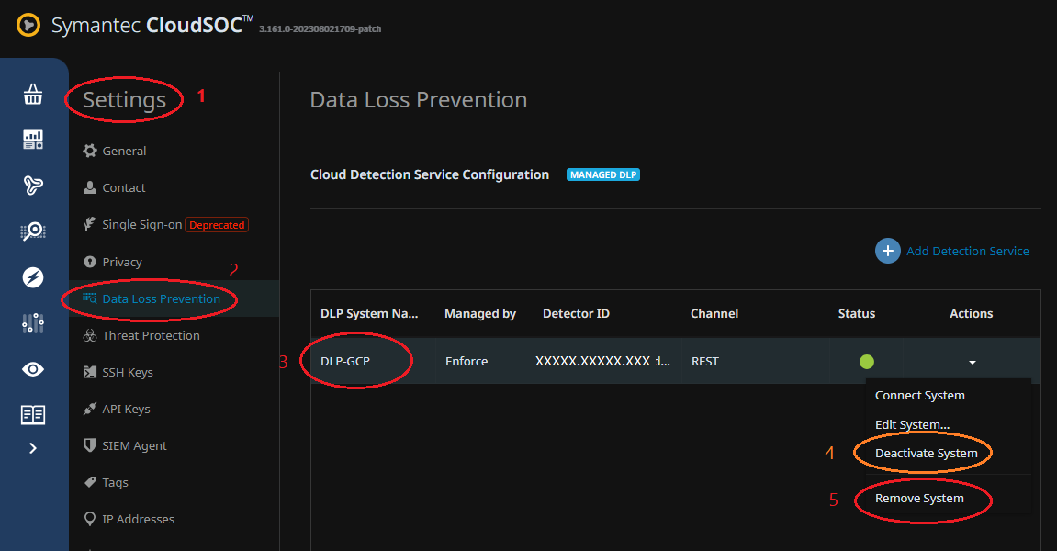Select Edit System from actions menu
The width and height of the screenshot is (1057, 551).
pyautogui.click(x=912, y=425)
